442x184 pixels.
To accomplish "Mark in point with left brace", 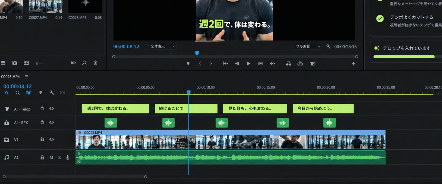I will pyautogui.click(x=200, y=64).
